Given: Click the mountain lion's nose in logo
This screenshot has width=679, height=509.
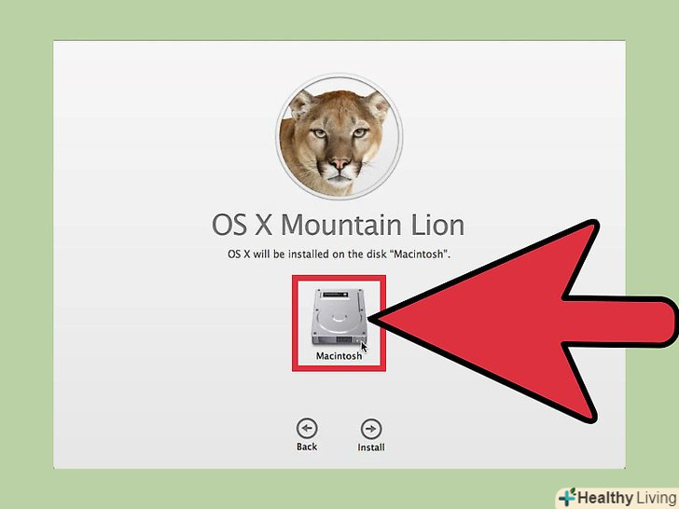Looking at the screenshot, I should click(339, 164).
